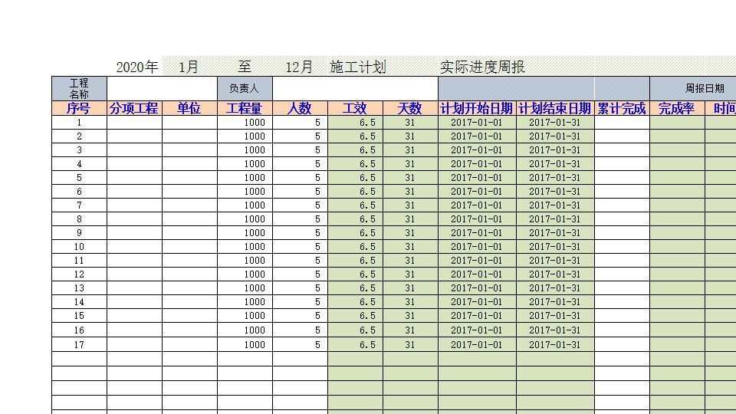Screen dimensions: 736x414
Task: Select the 2017-01-31 cell in row 11
Action: point(555,261)
